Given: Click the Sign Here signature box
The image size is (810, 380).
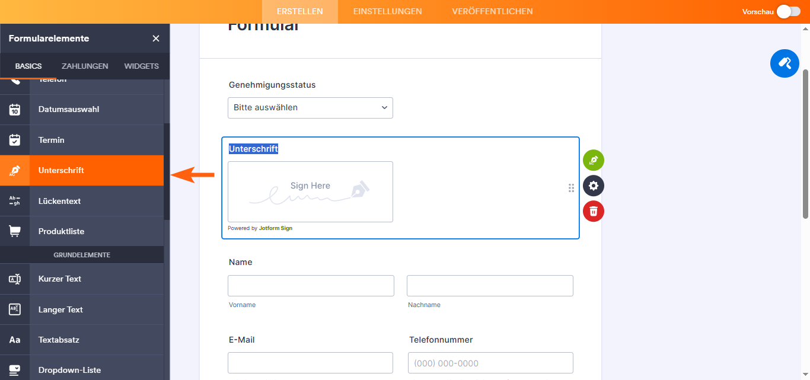Looking at the screenshot, I should [x=310, y=191].
